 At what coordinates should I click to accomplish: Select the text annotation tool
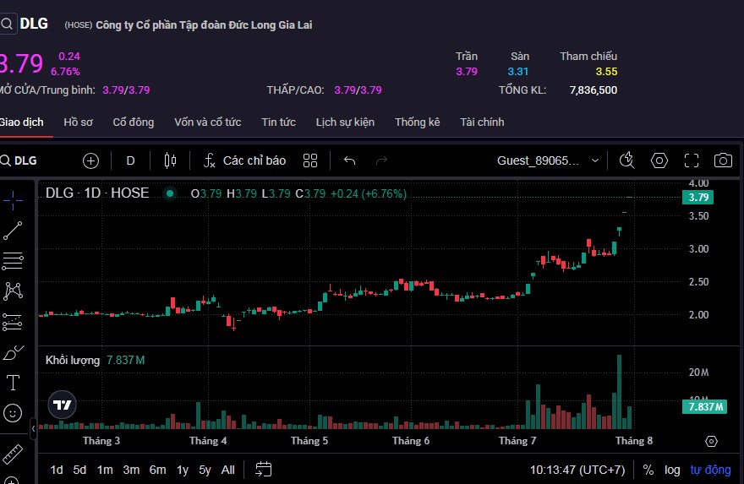tap(13, 383)
